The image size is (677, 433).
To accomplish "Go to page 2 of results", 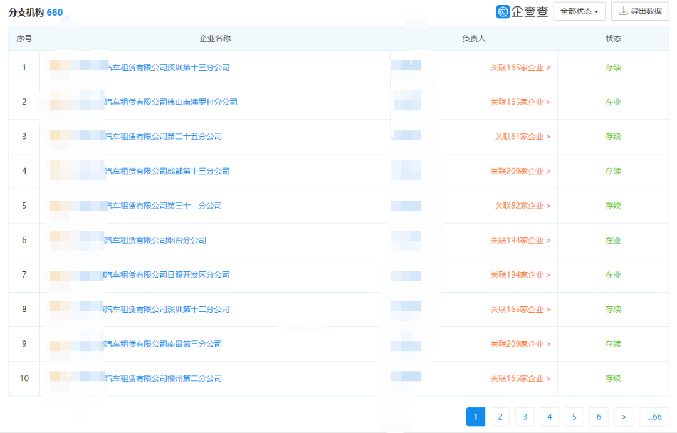I will tap(500, 417).
